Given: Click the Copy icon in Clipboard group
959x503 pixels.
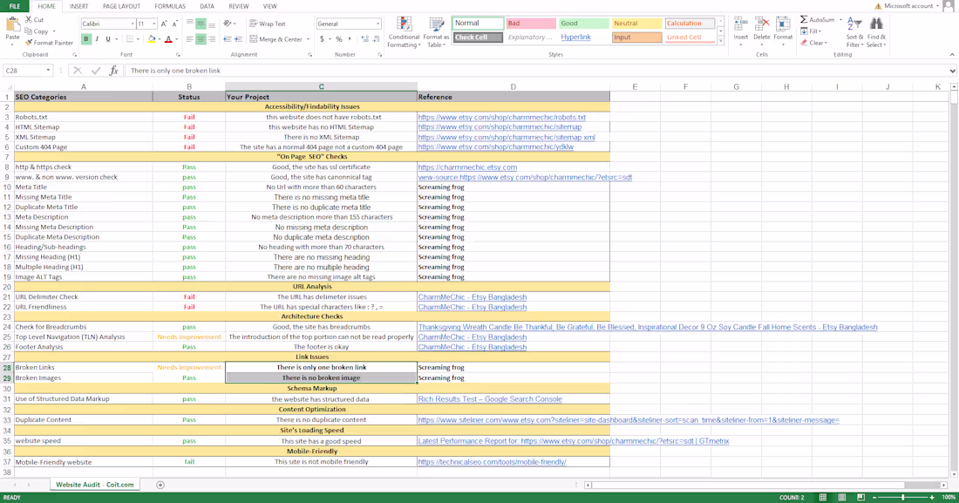Looking at the screenshot, I should (29, 31).
